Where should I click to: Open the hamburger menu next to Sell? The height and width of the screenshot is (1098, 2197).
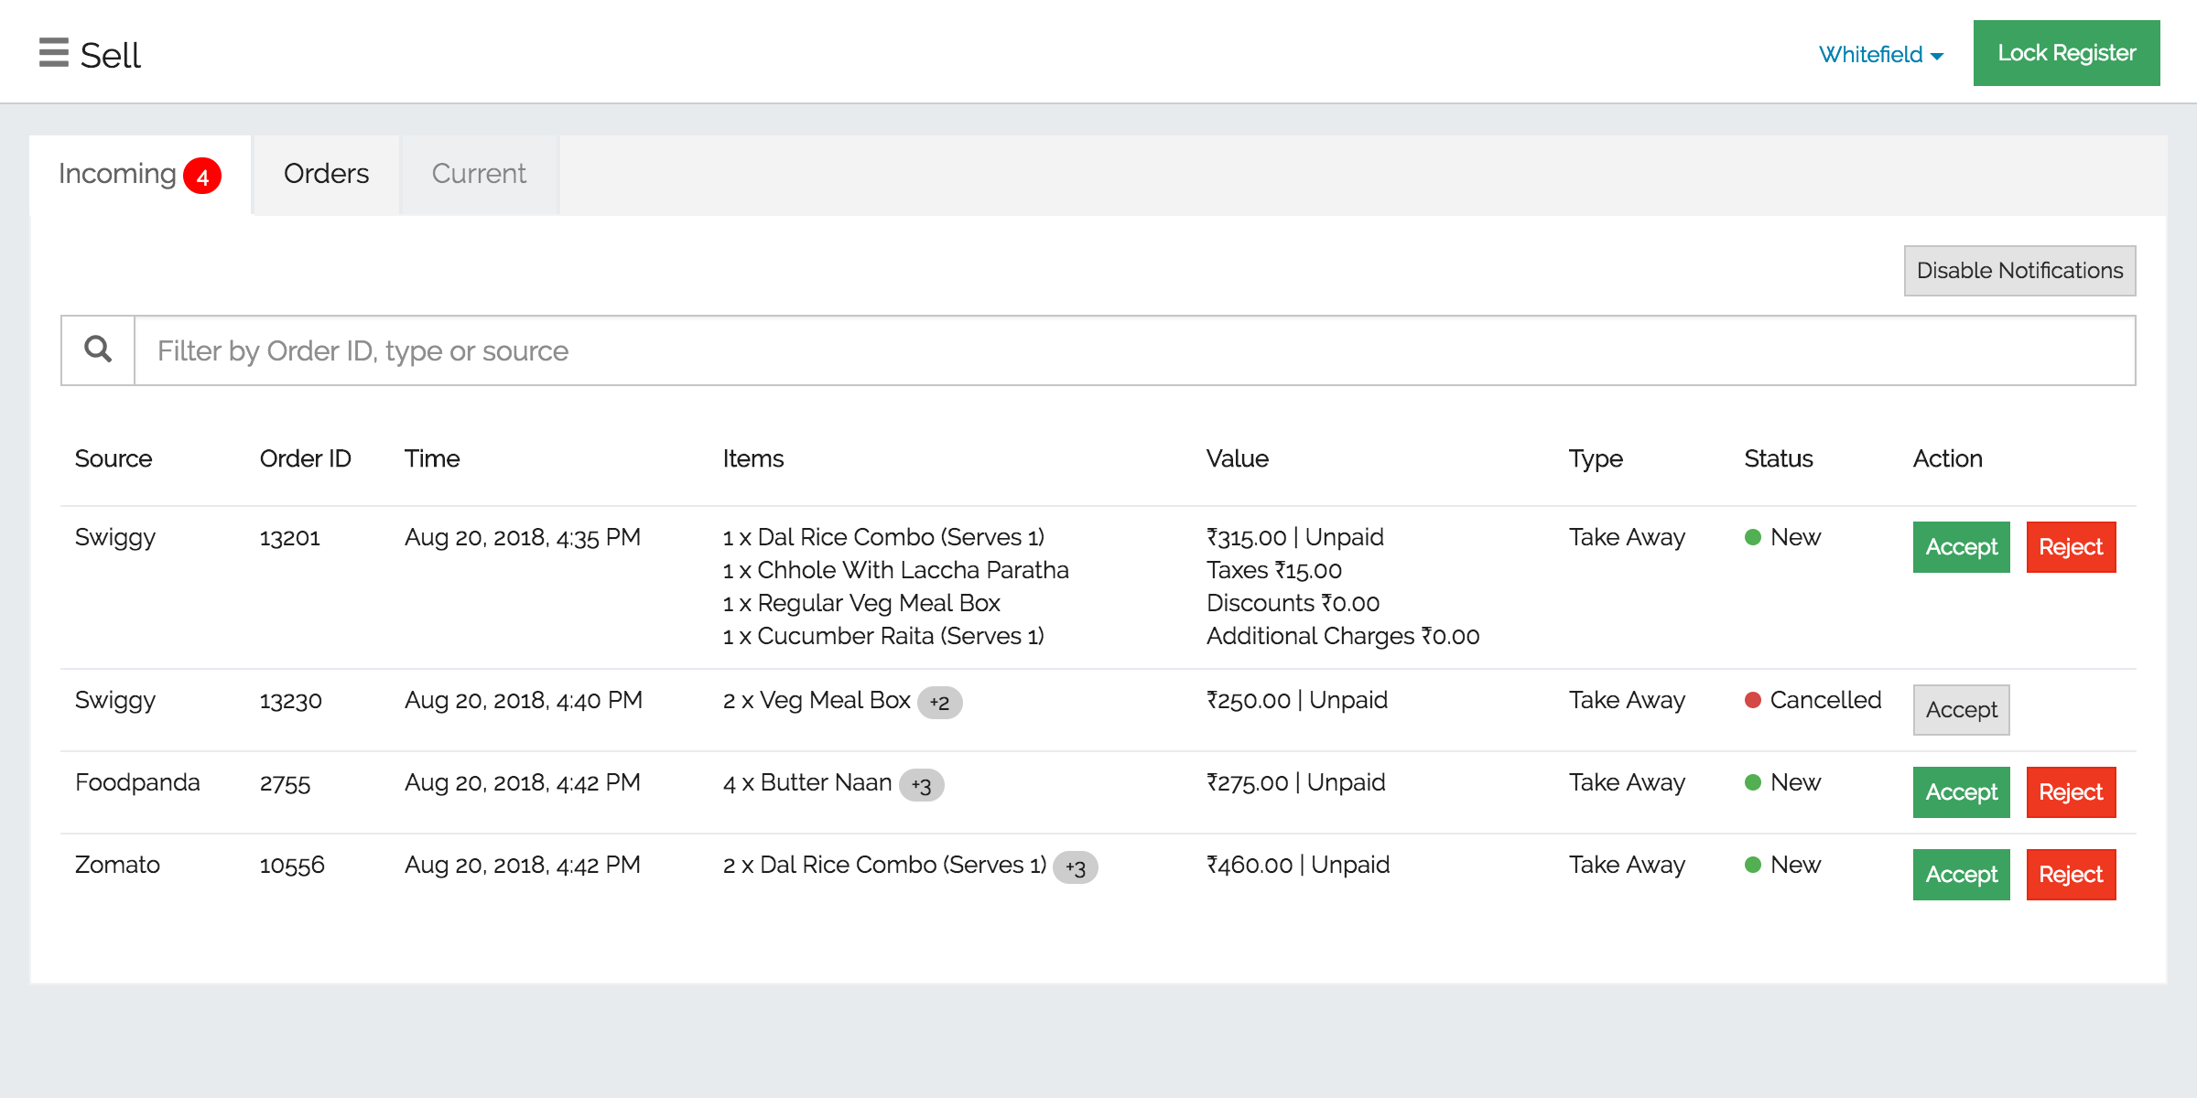coord(54,53)
